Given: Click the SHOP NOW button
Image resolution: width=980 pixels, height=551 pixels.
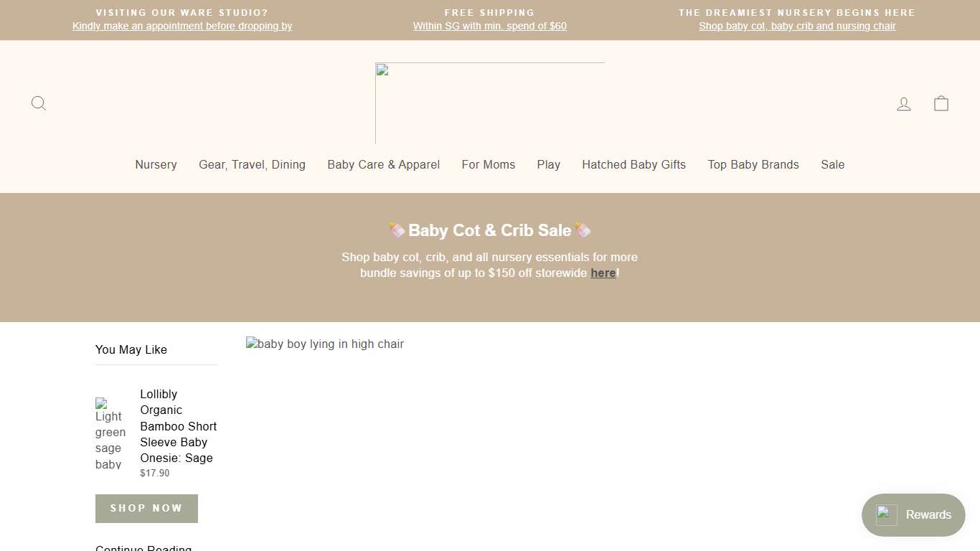Looking at the screenshot, I should tap(146, 508).
